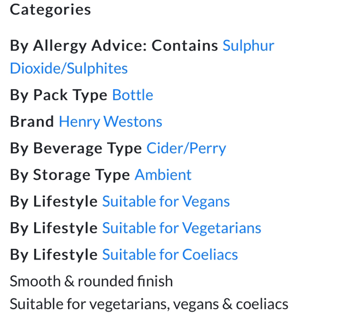Viewport: 357px width, 319px height.
Task: Click Dioxide/Sulphites on the link's second line
Action: [x=69, y=68]
